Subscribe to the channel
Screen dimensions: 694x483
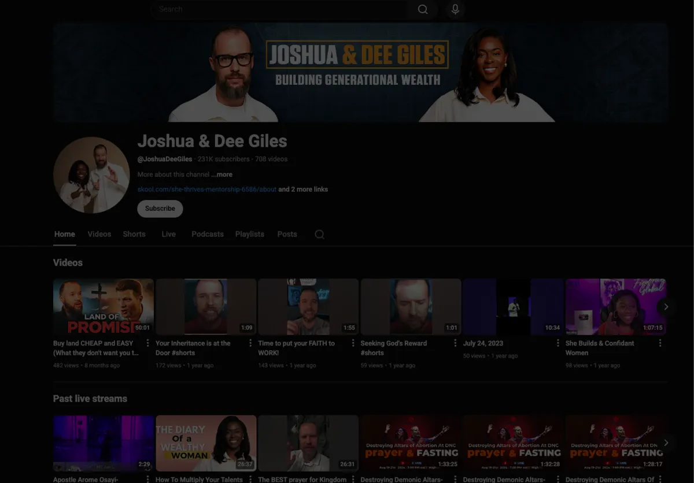[x=160, y=209]
